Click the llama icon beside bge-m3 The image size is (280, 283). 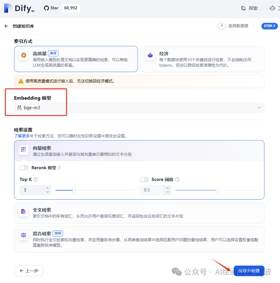click(19, 108)
